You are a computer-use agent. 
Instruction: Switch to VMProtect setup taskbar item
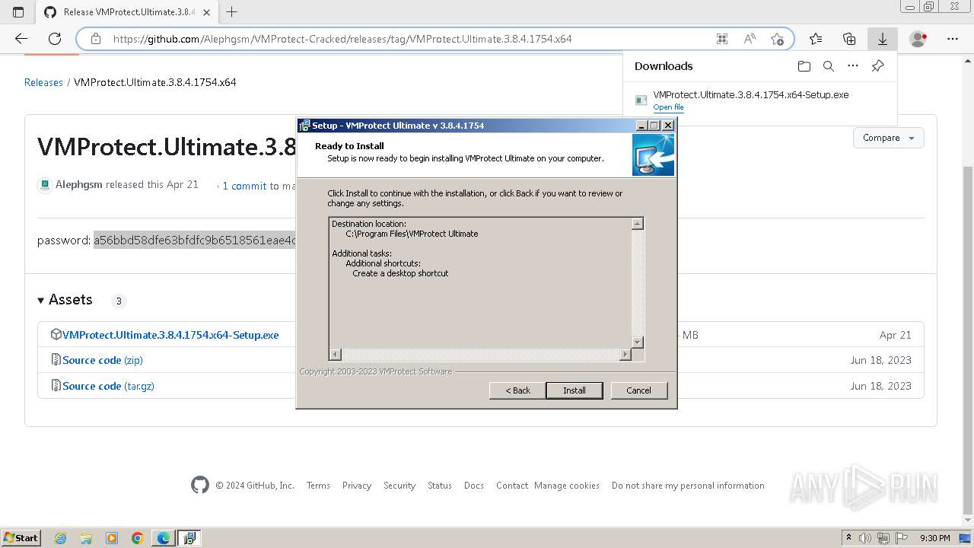click(x=189, y=538)
